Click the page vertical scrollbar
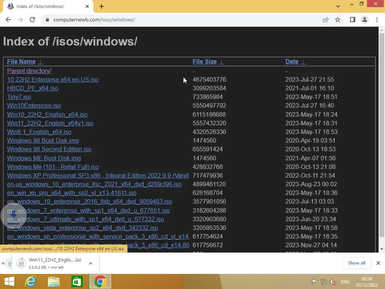The width and height of the screenshot is (385, 289). pos(382,135)
